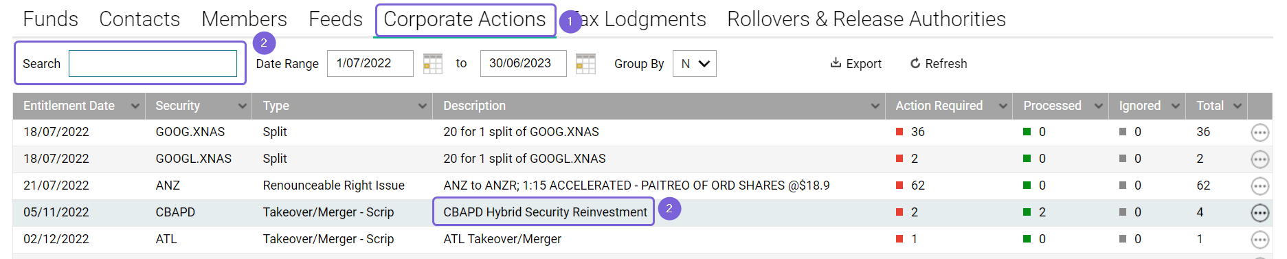
Task: Focus the Search text field
Action: (x=153, y=64)
